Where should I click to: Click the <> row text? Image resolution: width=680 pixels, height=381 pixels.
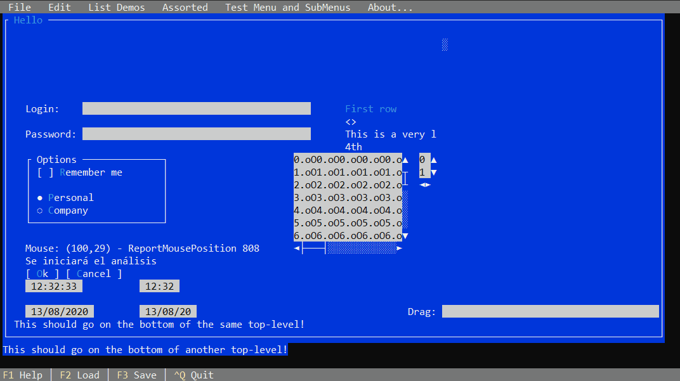(x=351, y=121)
